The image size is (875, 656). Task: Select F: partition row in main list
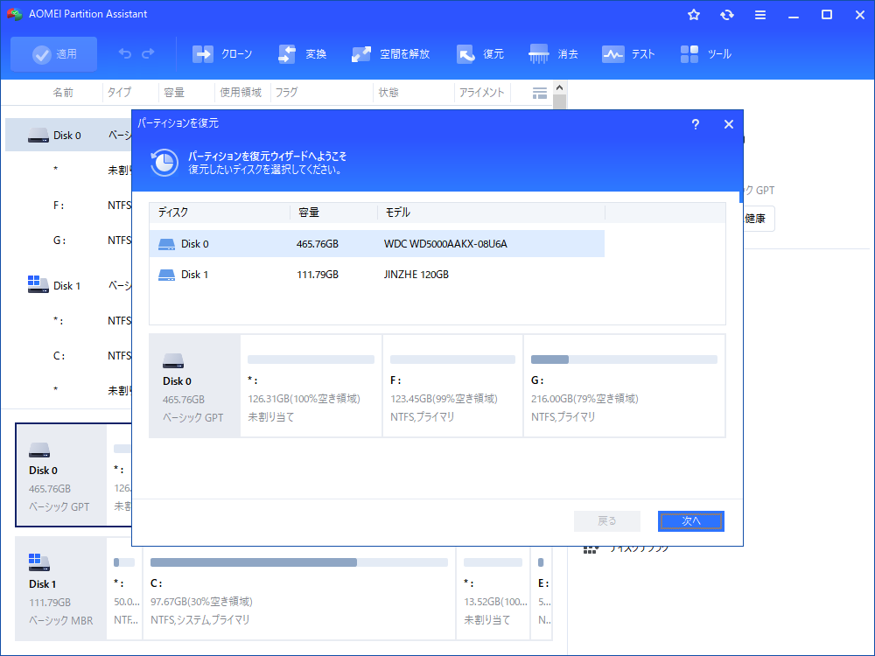point(68,206)
